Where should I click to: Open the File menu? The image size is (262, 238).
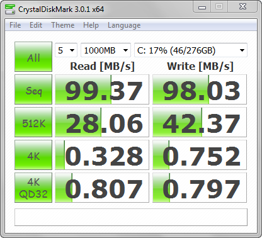tap(15, 25)
